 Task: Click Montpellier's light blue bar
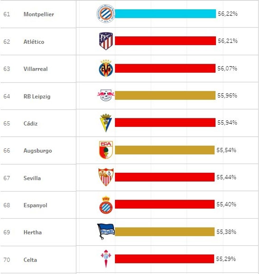pyautogui.click(x=165, y=14)
